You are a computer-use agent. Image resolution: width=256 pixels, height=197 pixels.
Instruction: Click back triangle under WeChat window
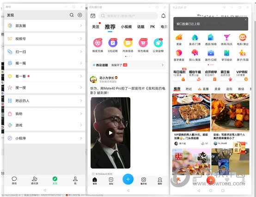45,190
